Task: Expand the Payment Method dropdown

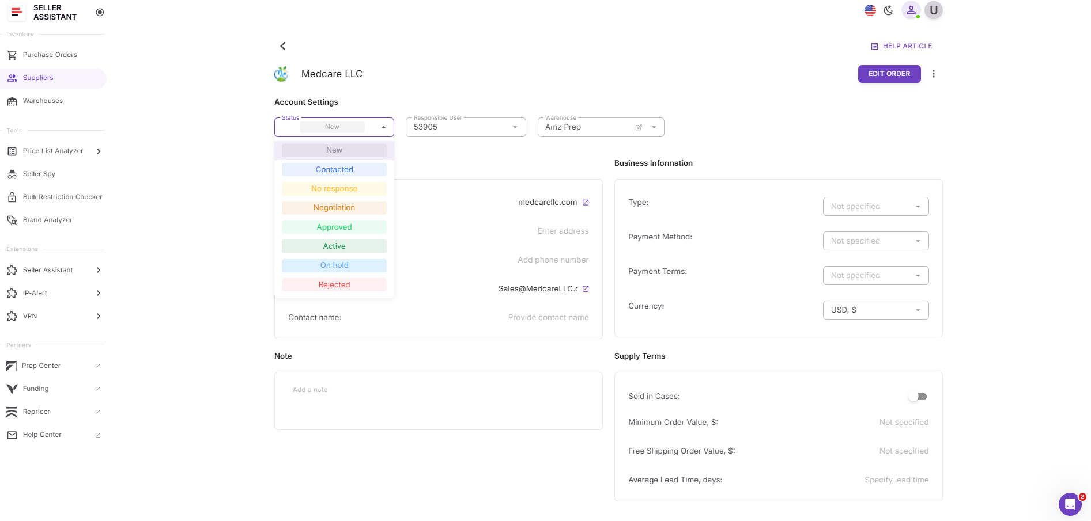Action: [x=875, y=241]
